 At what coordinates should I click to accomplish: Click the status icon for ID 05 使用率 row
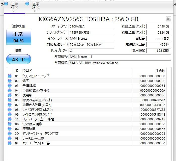click(10, 95)
